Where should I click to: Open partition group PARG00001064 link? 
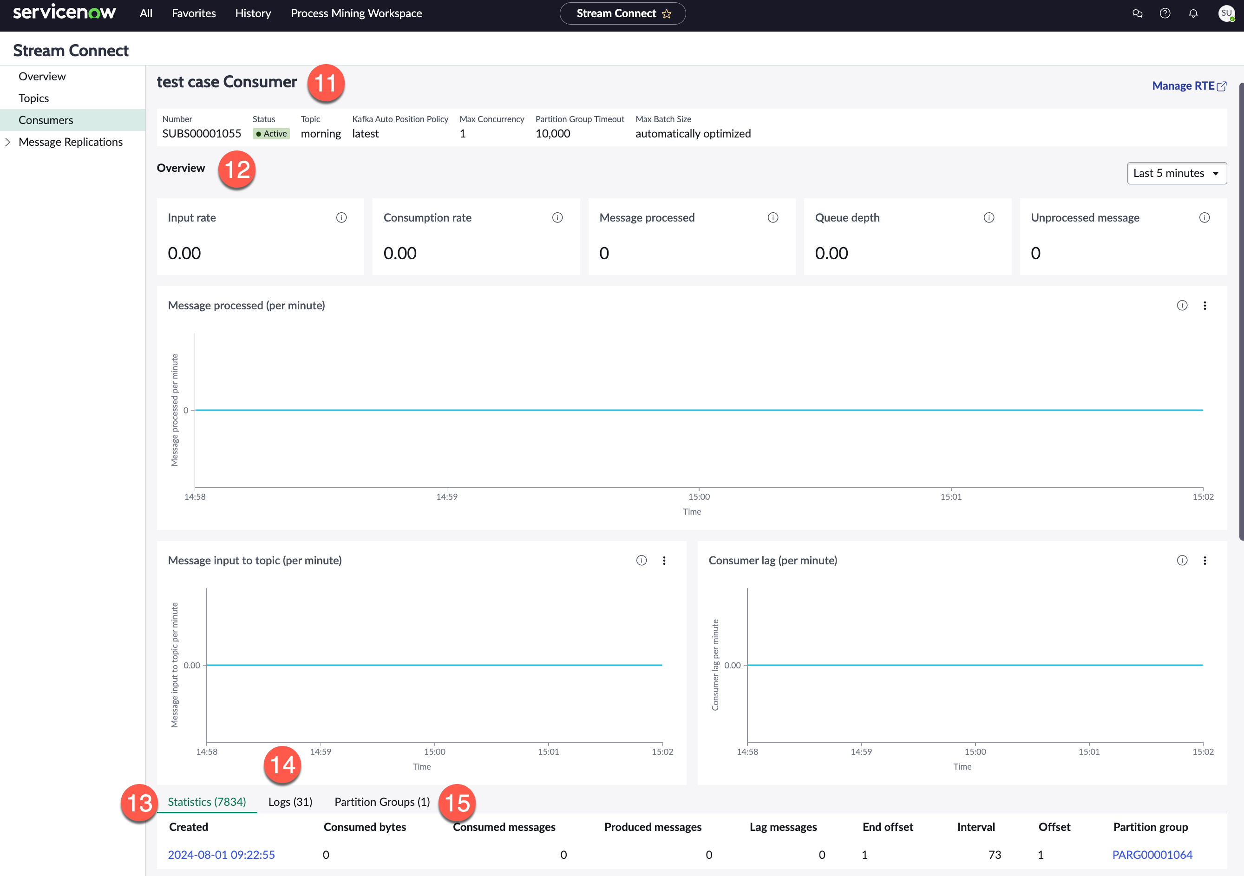point(1152,854)
